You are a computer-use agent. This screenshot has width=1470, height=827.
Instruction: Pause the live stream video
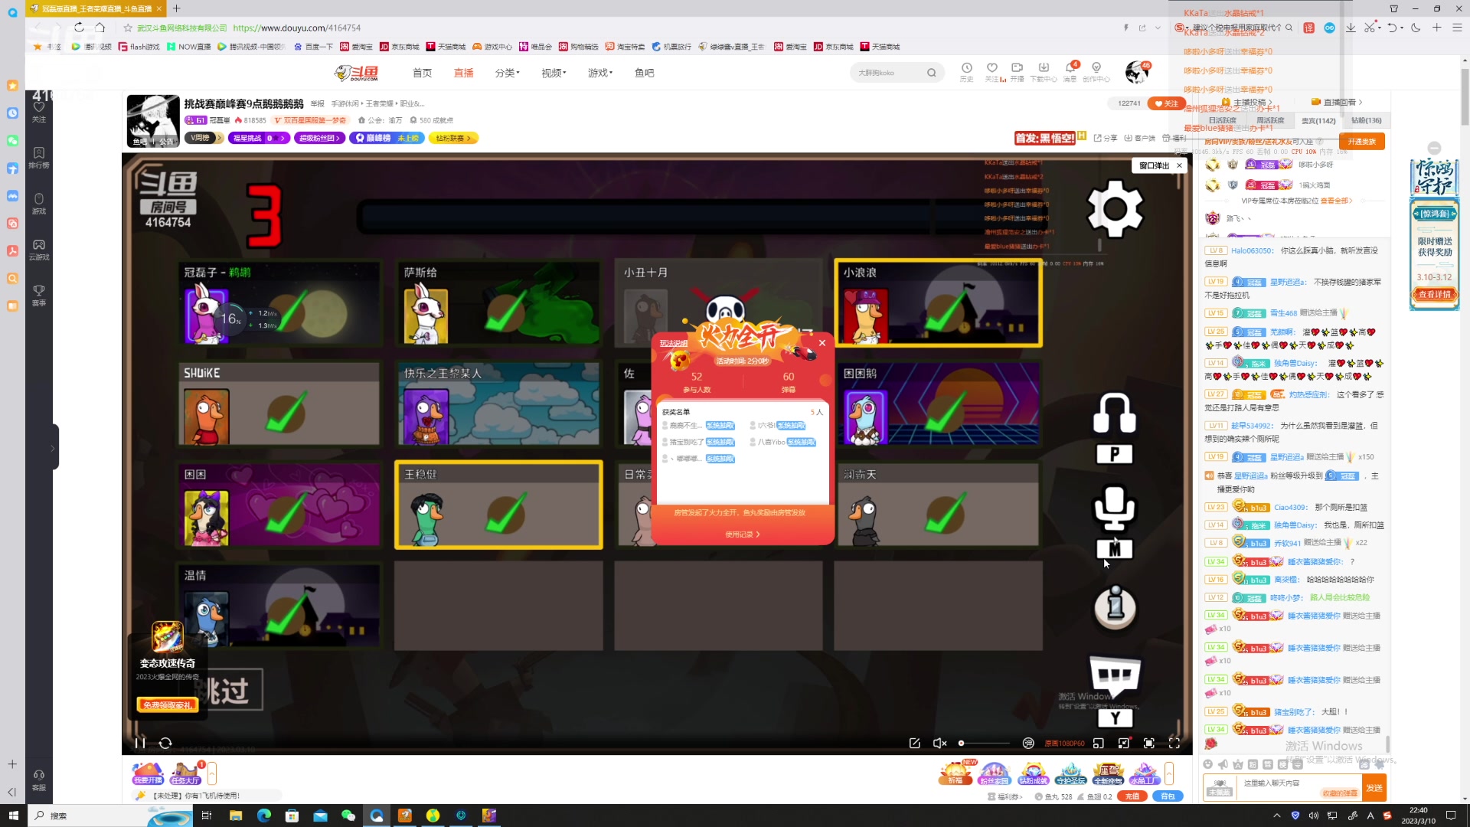tap(139, 743)
